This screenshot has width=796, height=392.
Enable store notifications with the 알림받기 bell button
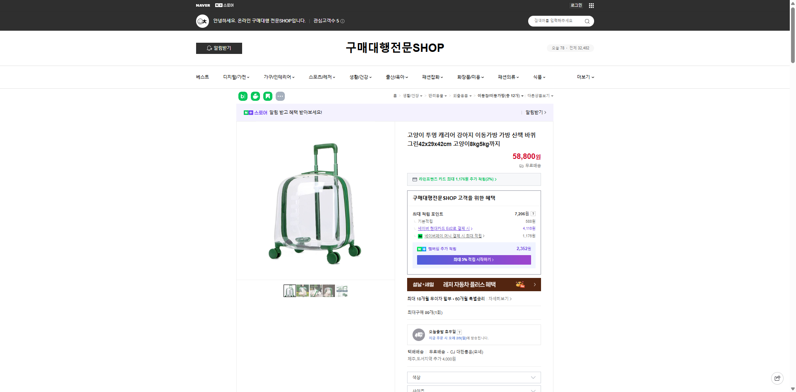point(219,48)
